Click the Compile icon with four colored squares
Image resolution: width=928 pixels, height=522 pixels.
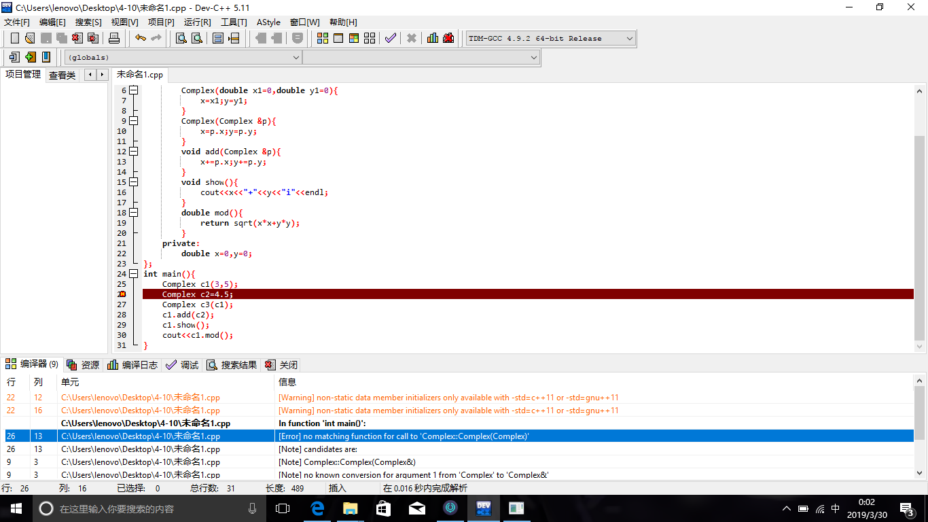point(323,38)
